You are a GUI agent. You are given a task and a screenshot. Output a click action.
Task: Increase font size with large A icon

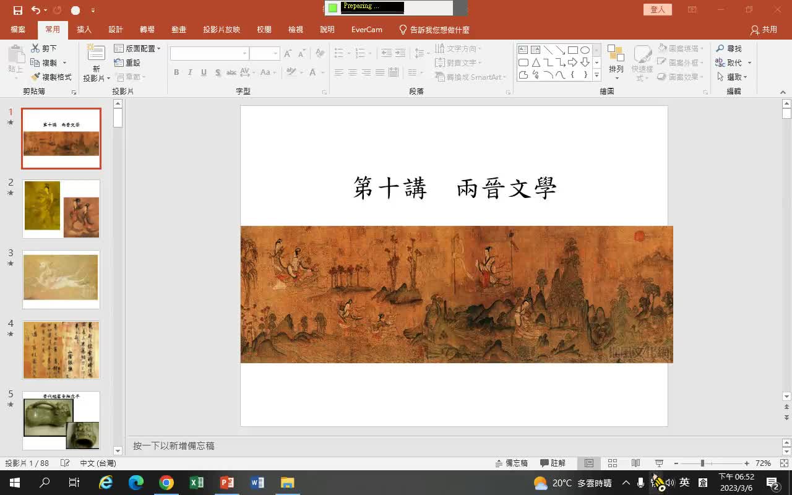288,54
